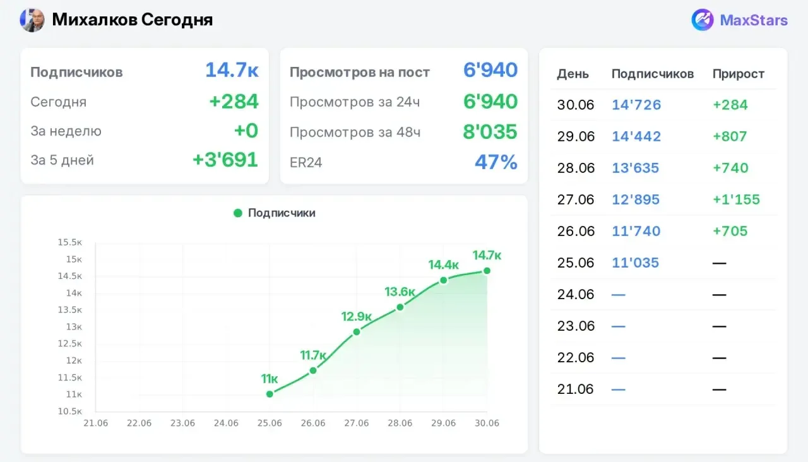
Task: Click the +0 За неделю value
Action: click(x=246, y=131)
